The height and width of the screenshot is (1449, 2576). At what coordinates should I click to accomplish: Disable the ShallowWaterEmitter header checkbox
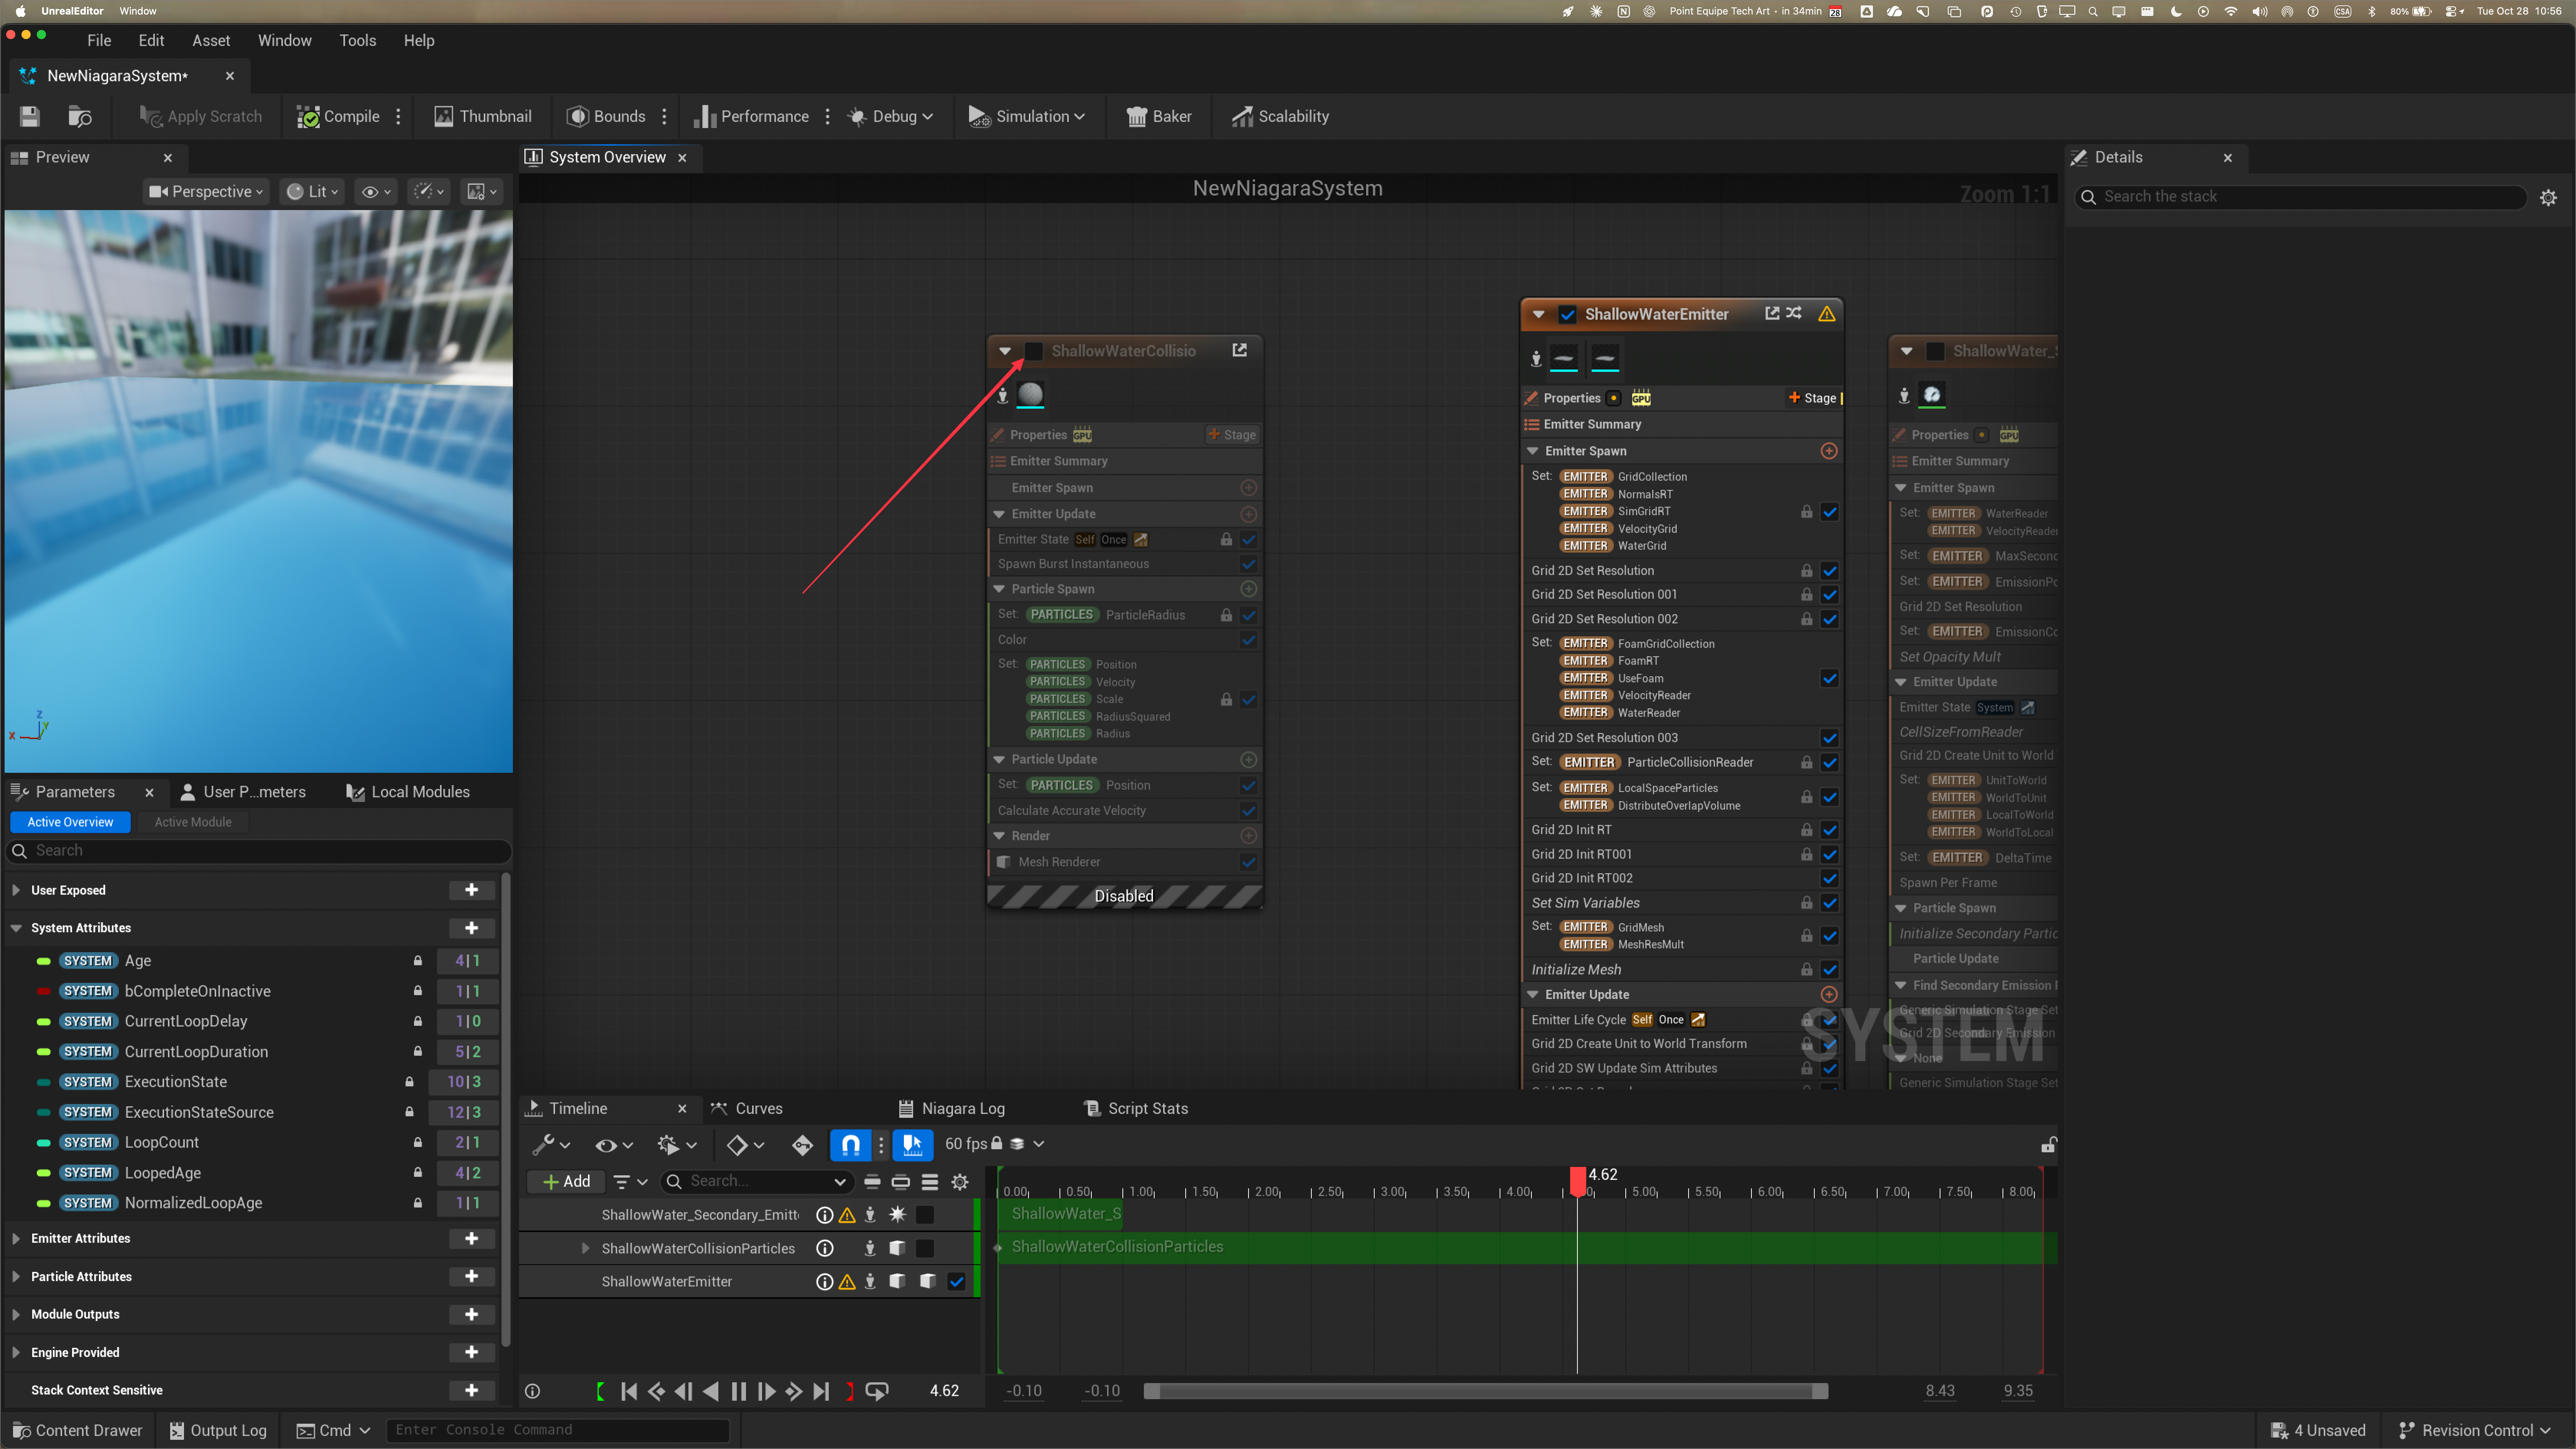click(1567, 314)
